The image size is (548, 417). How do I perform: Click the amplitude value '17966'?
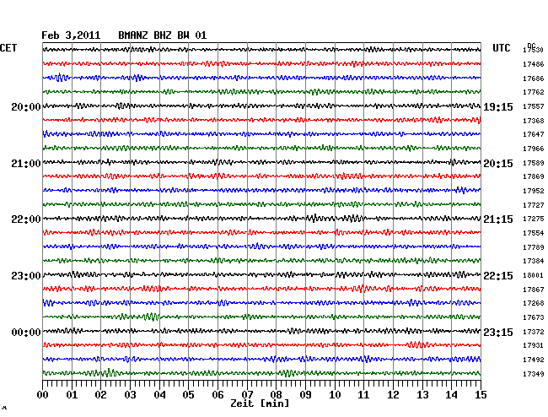click(534, 149)
